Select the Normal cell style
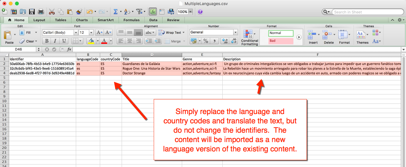This screenshot has width=406, height=167. (281, 33)
